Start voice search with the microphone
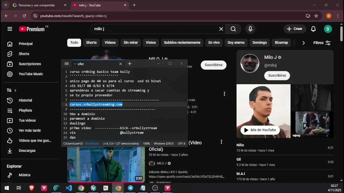The image size is (344, 193). (250, 29)
